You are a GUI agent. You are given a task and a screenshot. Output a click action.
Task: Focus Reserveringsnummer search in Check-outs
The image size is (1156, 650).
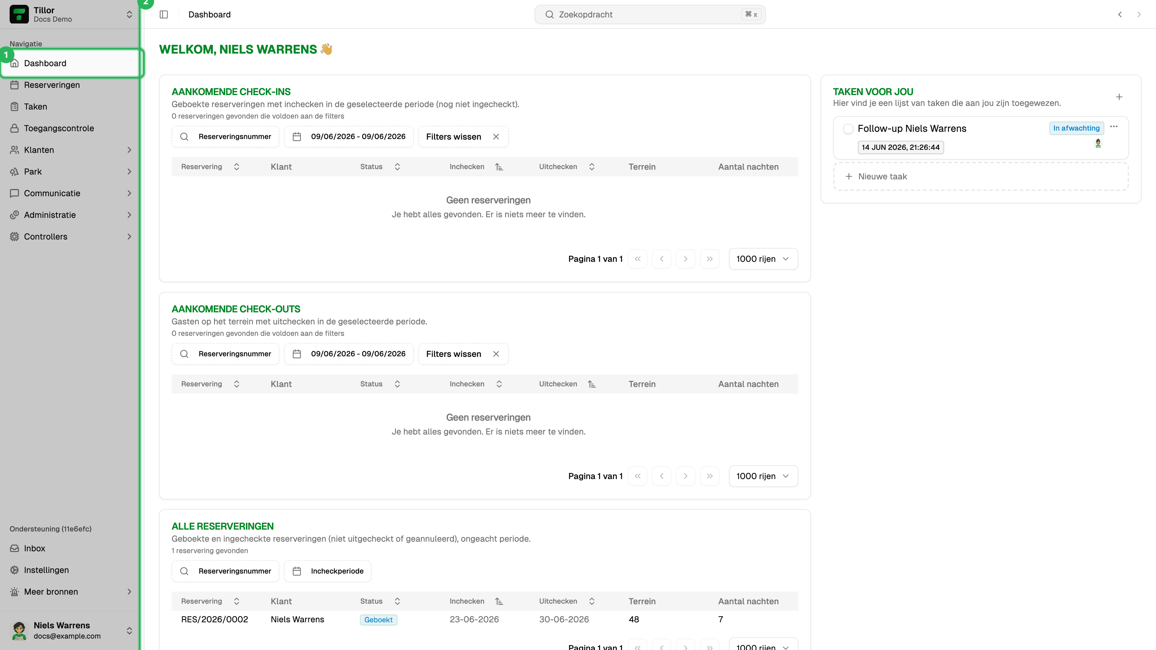[225, 354]
